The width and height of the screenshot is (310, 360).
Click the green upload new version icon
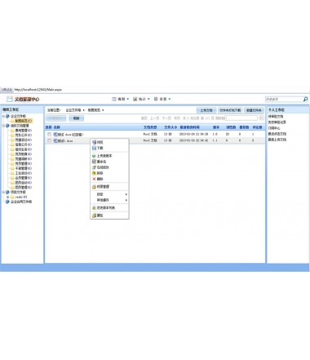click(94, 156)
